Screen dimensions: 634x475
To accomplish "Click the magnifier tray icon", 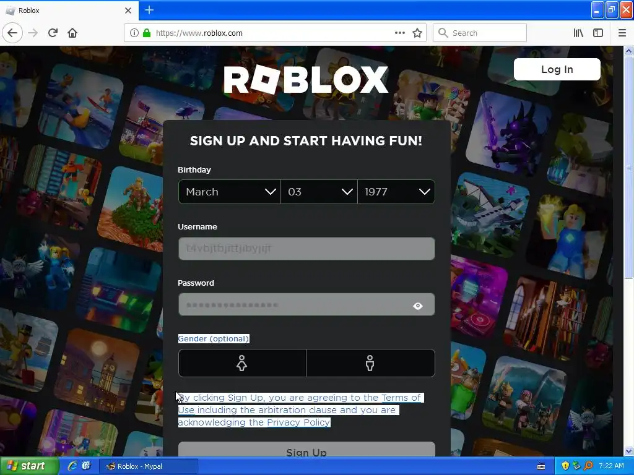I will coord(588,466).
